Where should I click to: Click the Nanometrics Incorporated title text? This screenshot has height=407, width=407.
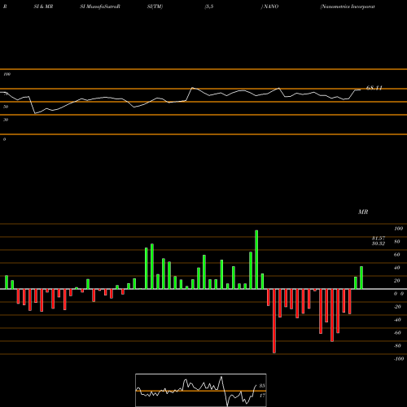click(x=348, y=7)
